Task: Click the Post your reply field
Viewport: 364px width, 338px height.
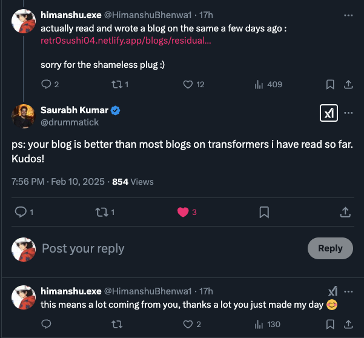Action: tap(172, 248)
